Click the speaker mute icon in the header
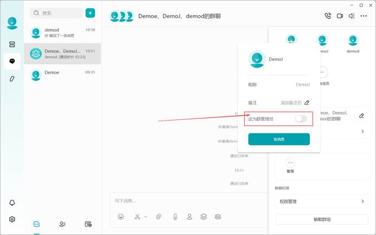Image resolution: width=376 pixels, height=235 pixels. coord(352,16)
